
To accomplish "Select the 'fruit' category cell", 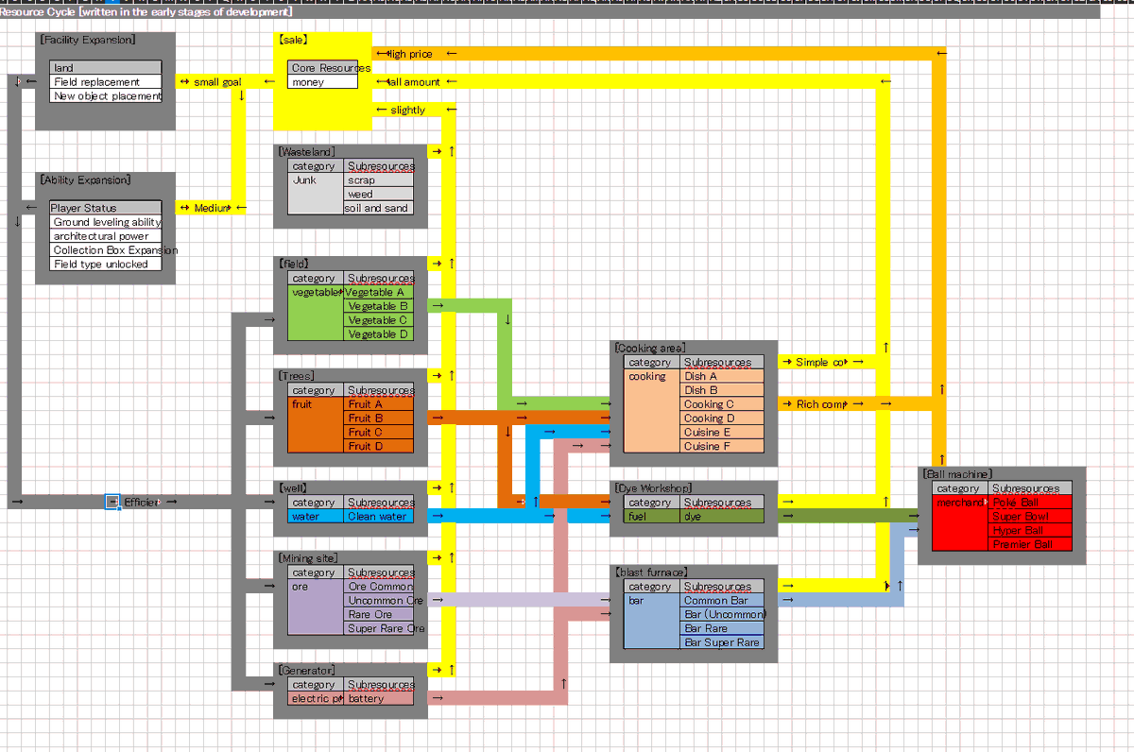I will [x=315, y=425].
